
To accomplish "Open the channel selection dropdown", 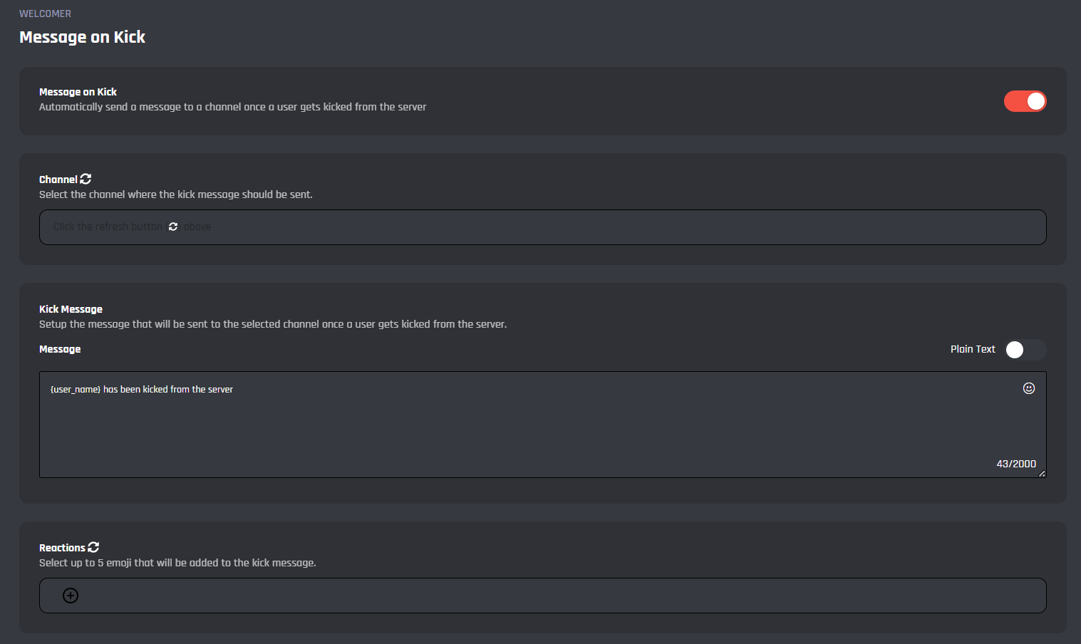I will (542, 227).
